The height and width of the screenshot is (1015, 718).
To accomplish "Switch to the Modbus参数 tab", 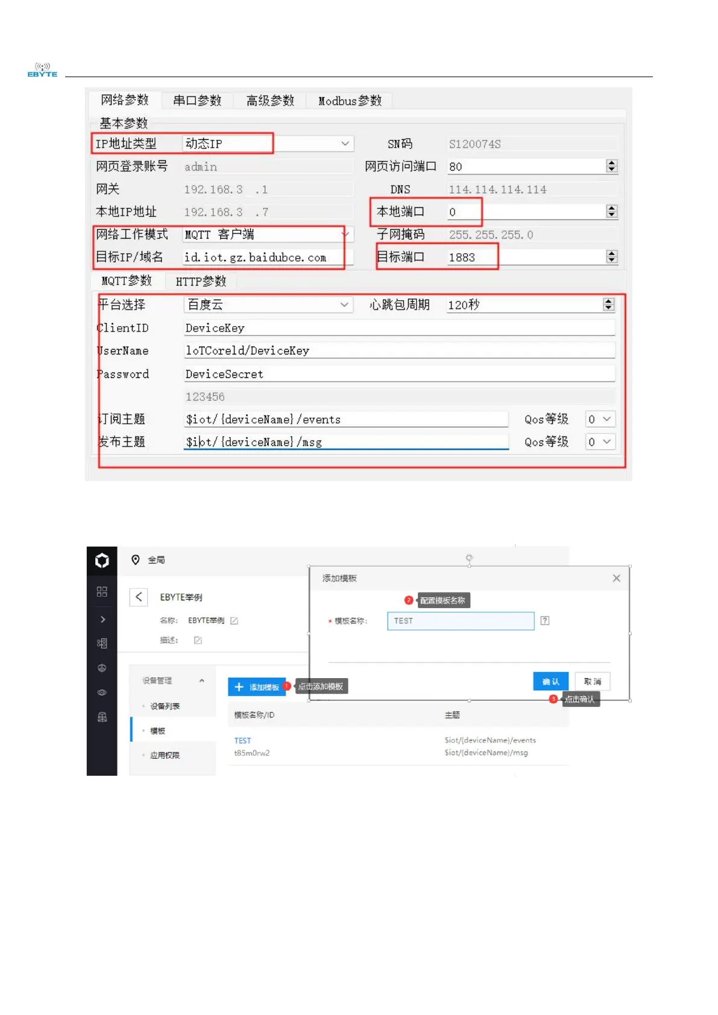I will click(x=350, y=101).
